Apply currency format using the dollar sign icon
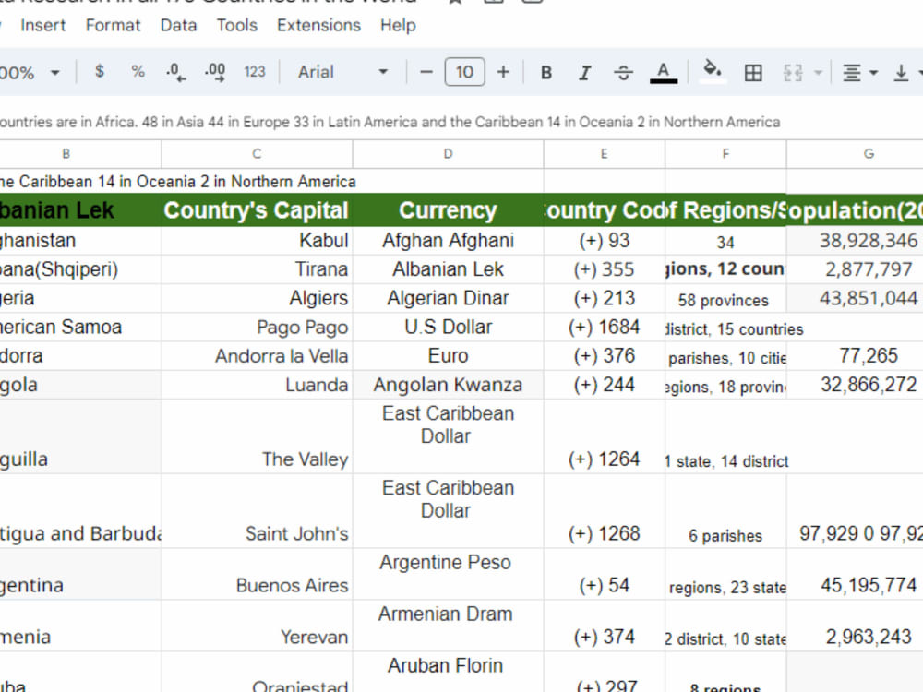Viewport: 923px width, 692px height. (100, 71)
